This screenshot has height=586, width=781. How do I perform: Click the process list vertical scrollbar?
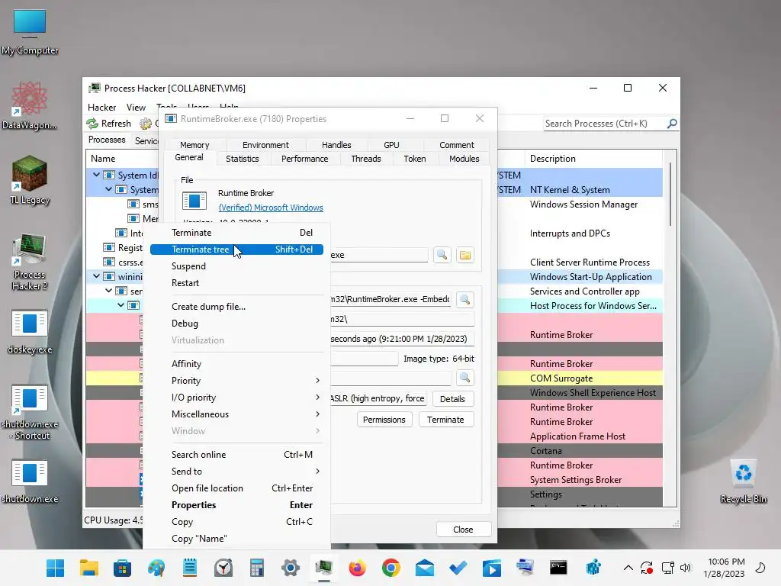pos(670,195)
